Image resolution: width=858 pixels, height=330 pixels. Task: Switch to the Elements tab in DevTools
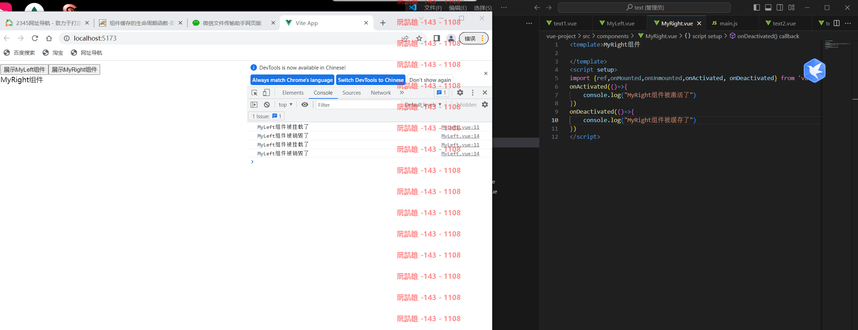293,92
